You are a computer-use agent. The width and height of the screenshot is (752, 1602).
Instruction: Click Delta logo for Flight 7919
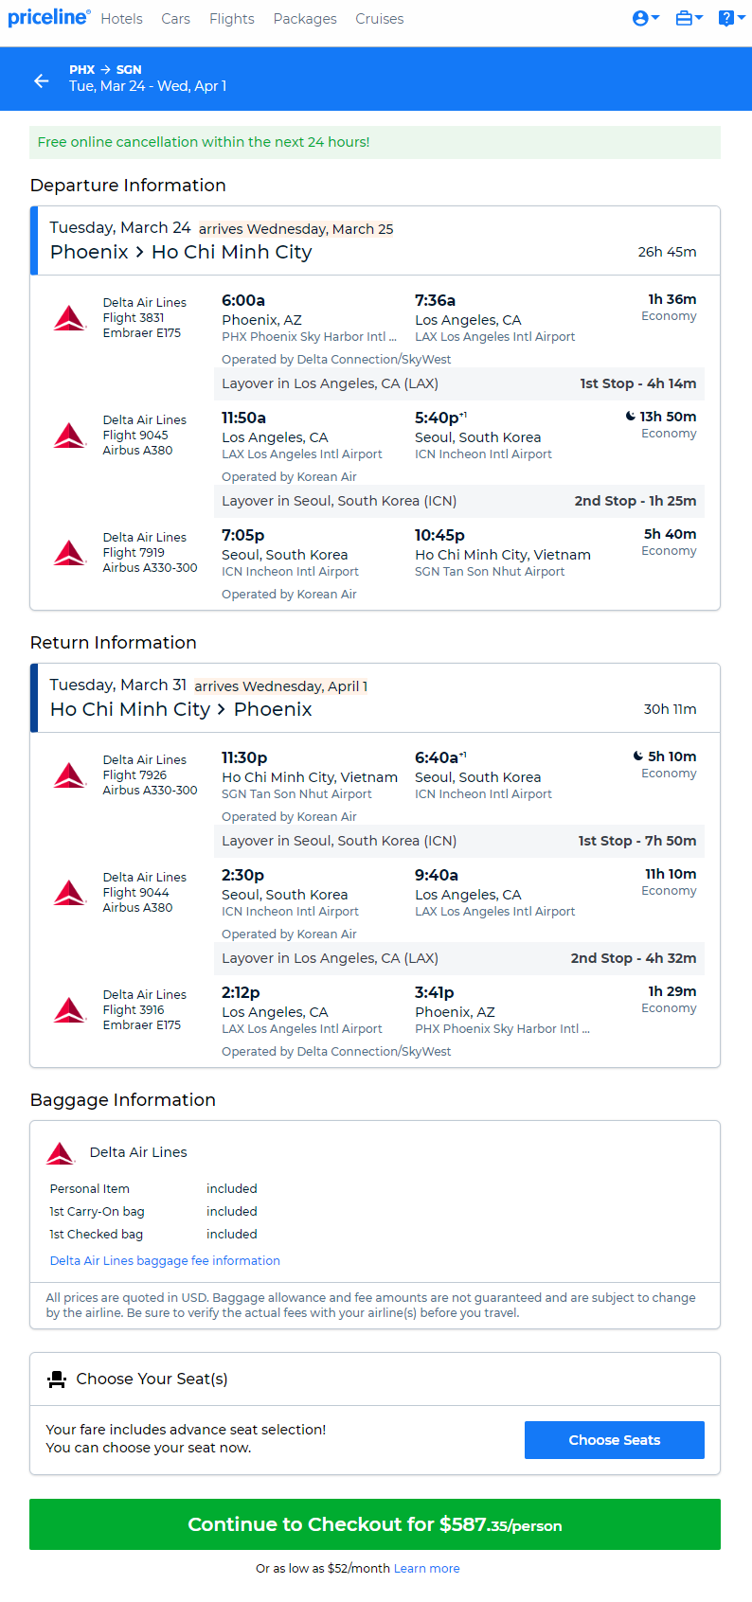pos(70,553)
